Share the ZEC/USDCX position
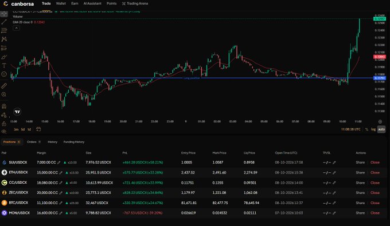Image resolution: width=390 pixels, height=226 pixels. coord(360,193)
